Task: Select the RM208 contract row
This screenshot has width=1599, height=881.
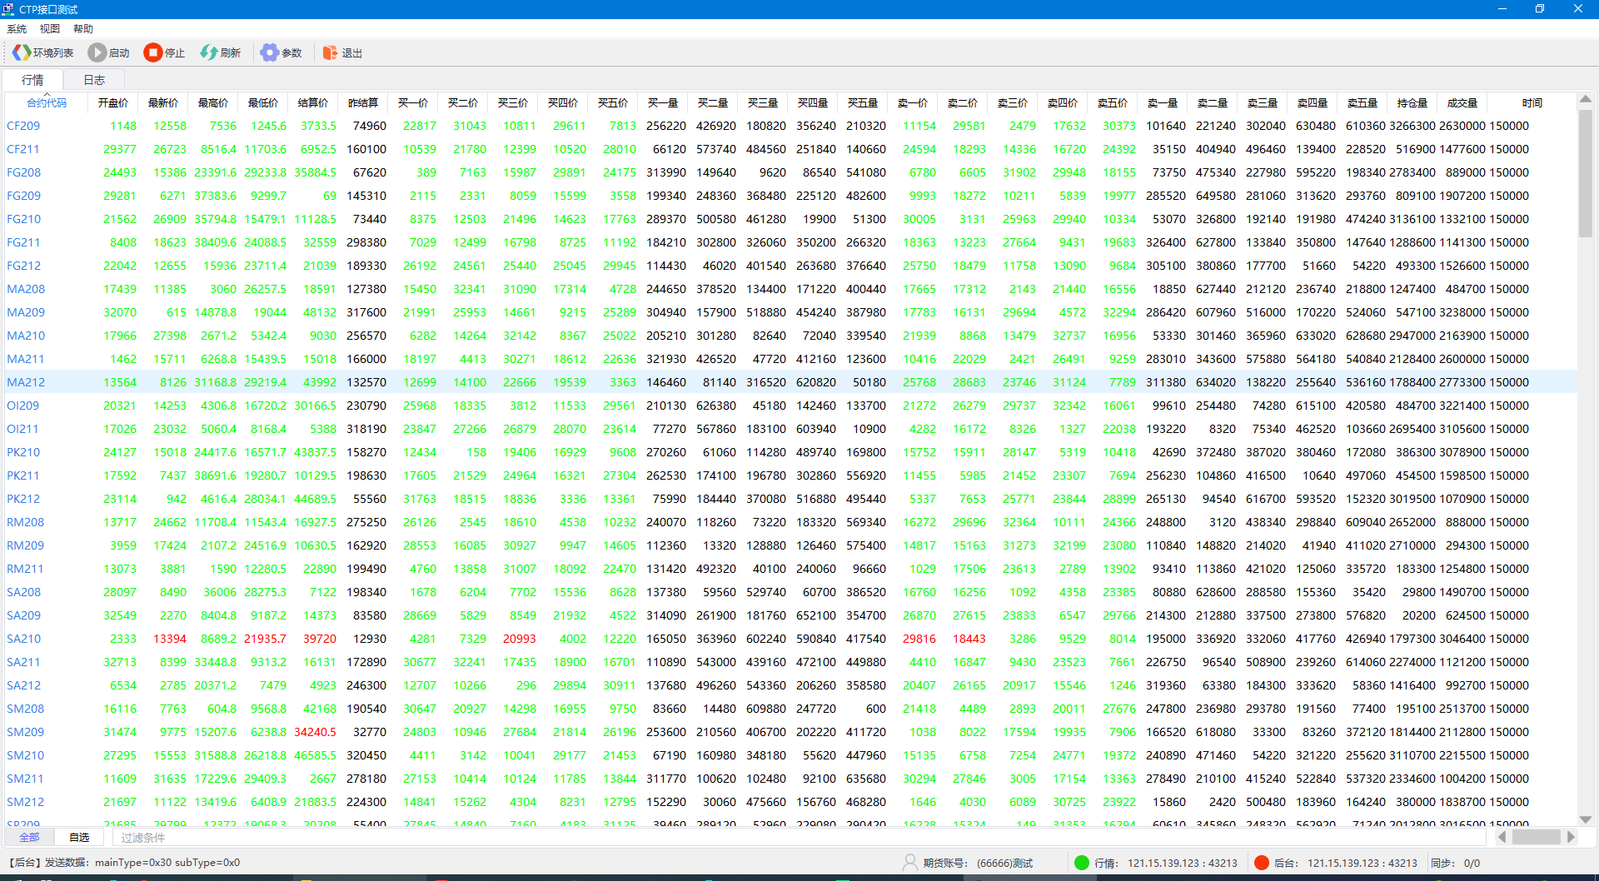Action: (x=790, y=522)
